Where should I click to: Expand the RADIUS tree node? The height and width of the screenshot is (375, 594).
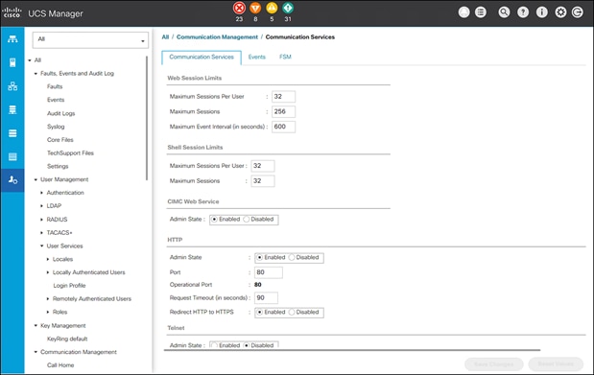(41, 220)
